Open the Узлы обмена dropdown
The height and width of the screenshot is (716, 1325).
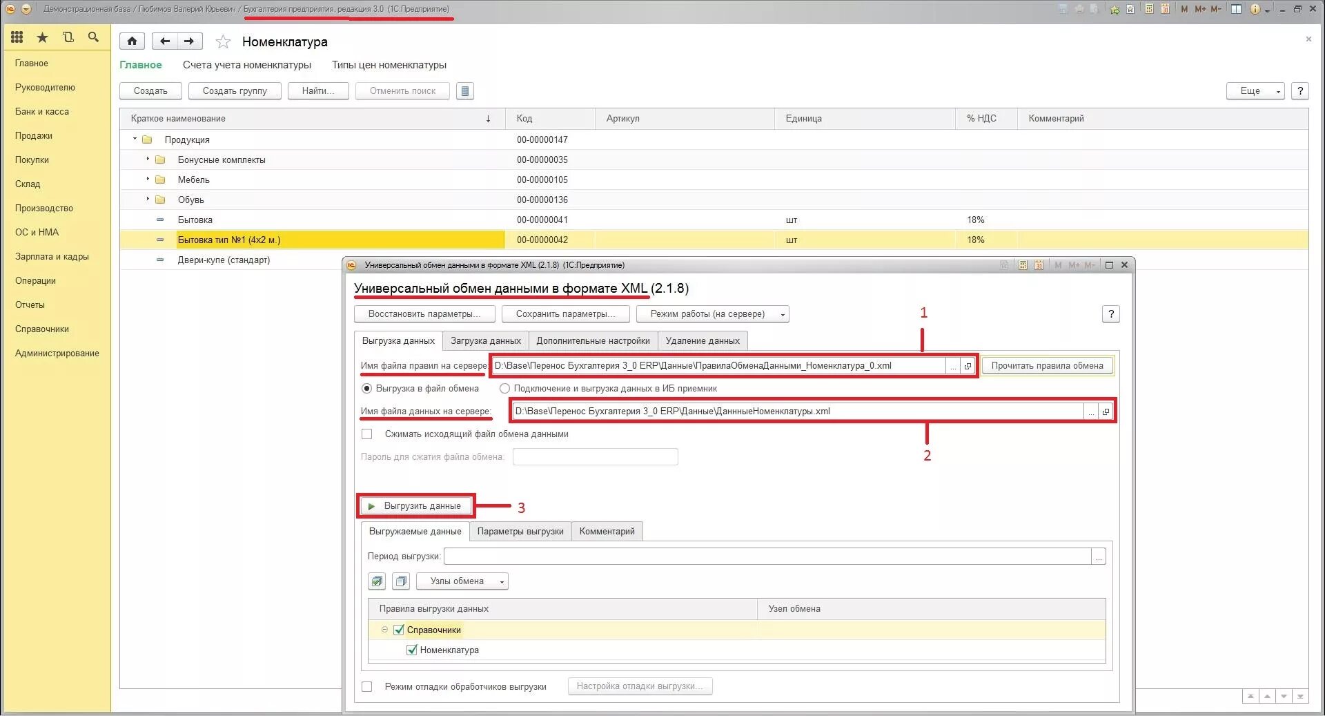(x=462, y=581)
